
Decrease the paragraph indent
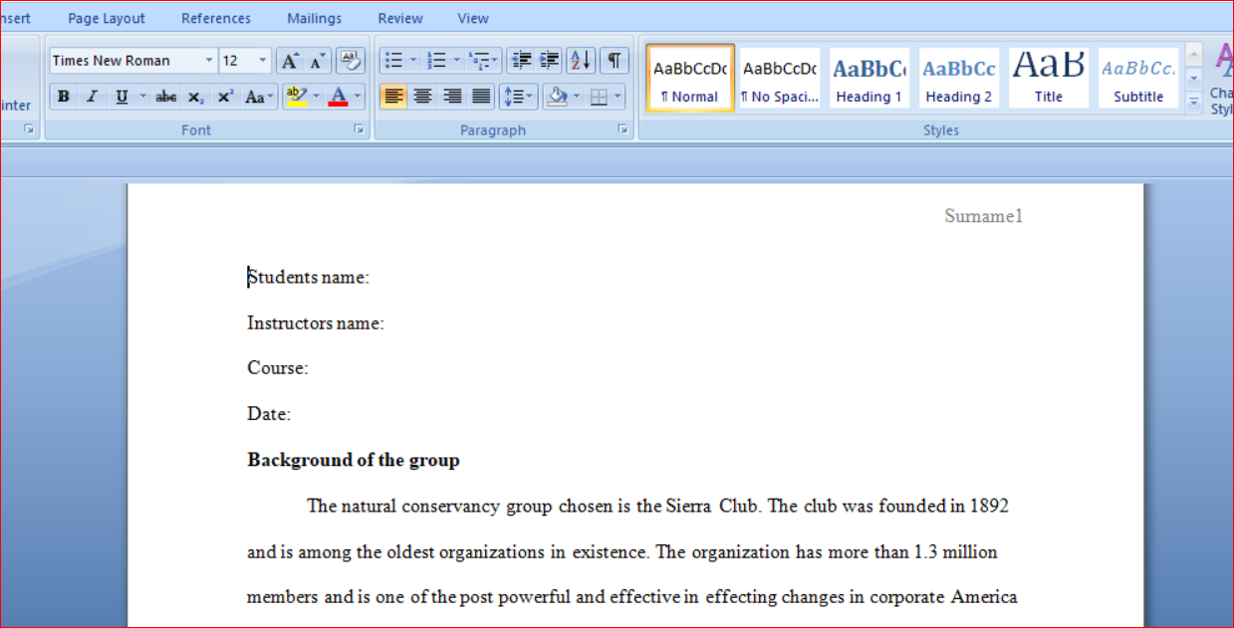(521, 61)
